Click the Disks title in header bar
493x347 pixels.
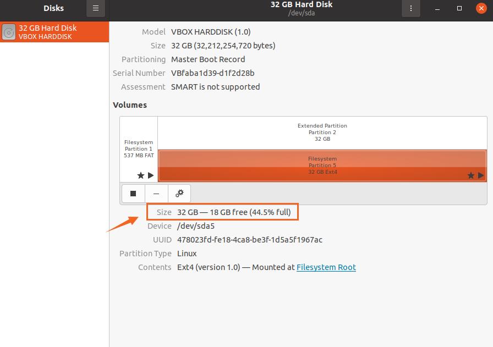tap(54, 8)
